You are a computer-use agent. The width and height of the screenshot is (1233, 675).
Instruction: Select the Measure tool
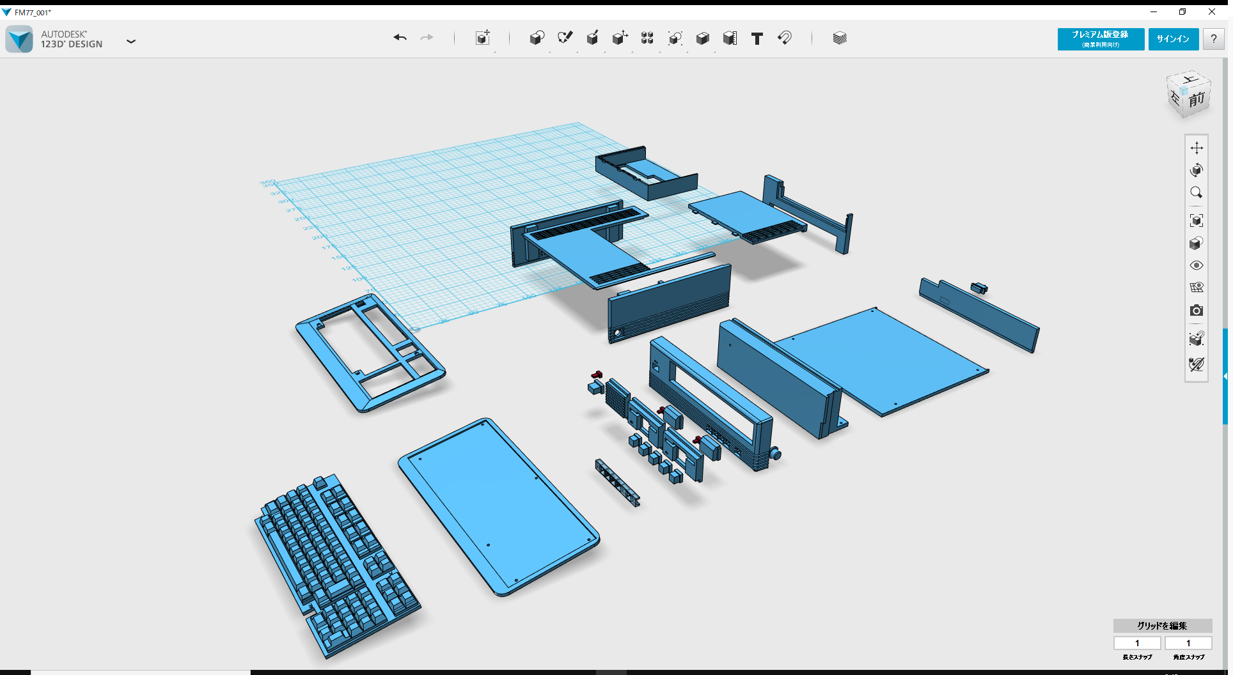pyautogui.click(x=730, y=38)
